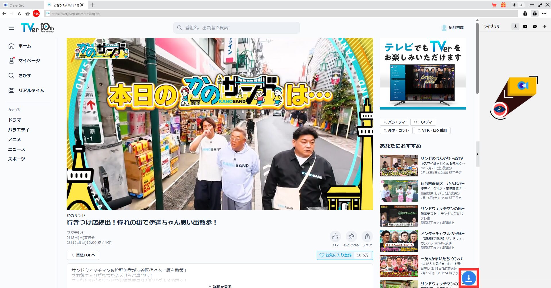The height and width of the screenshot is (288, 551).
Task: Share the episode via シェア icon
Action: tap(367, 236)
